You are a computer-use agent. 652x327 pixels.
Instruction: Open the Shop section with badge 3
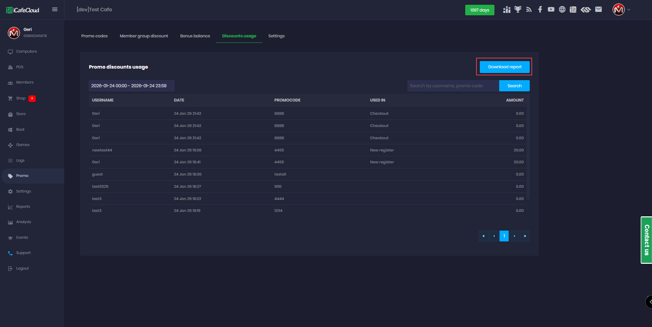[20, 98]
